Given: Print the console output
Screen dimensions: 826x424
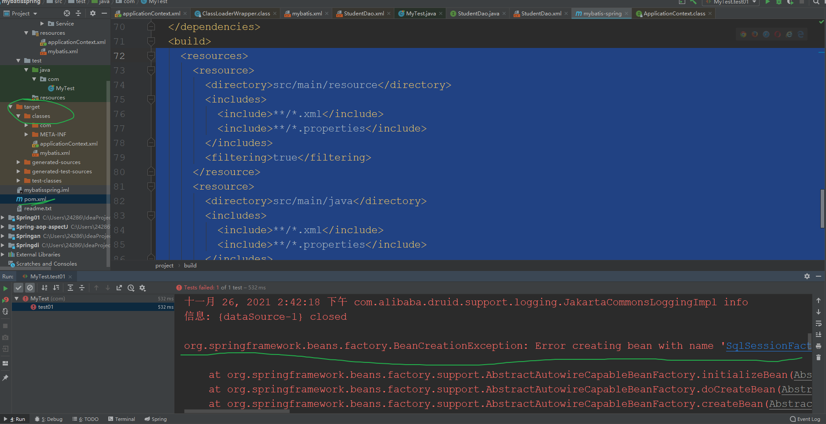Looking at the screenshot, I should 819,346.
